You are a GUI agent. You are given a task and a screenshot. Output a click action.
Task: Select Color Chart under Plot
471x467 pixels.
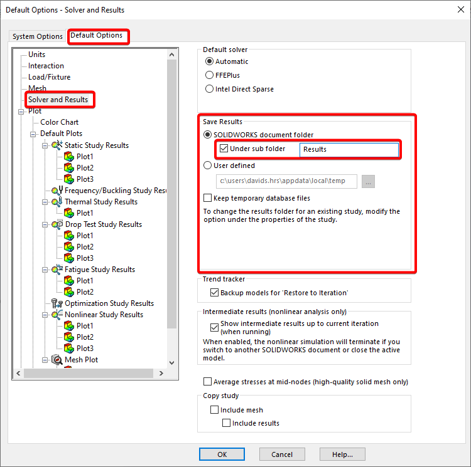point(60,122)
